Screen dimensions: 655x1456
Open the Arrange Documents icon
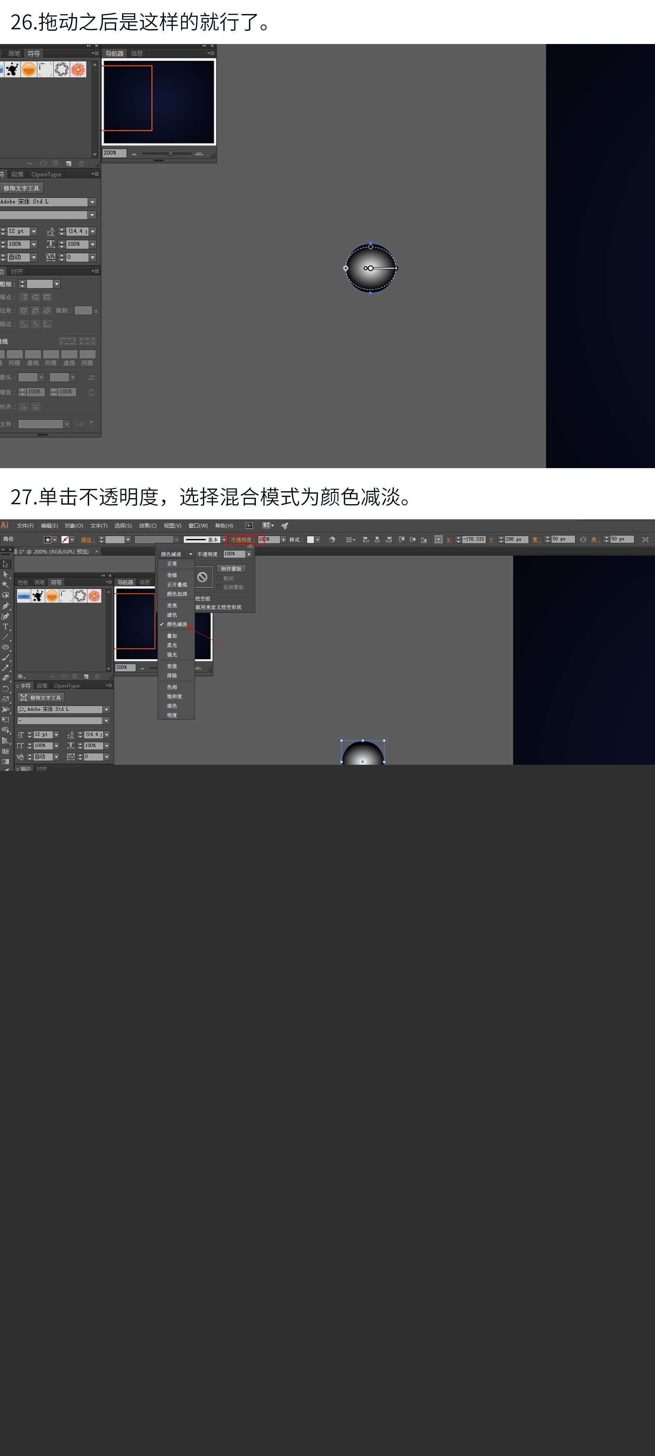(x=268, y=526)
